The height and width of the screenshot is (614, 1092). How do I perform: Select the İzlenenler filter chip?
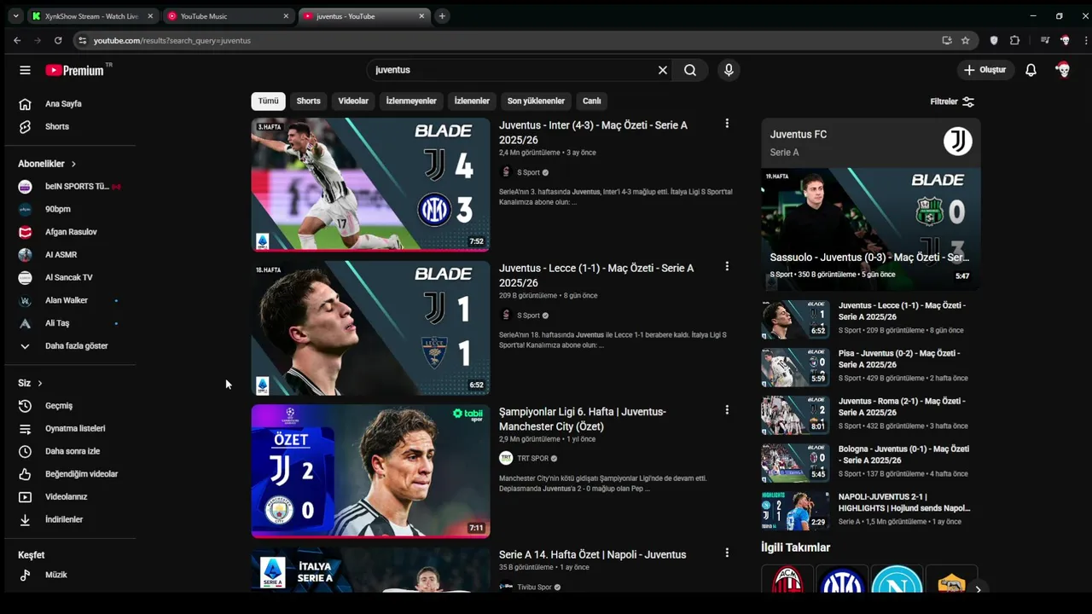(472, 101)
